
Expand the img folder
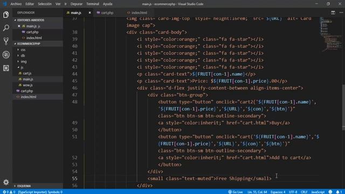click(x=24, y=61)
